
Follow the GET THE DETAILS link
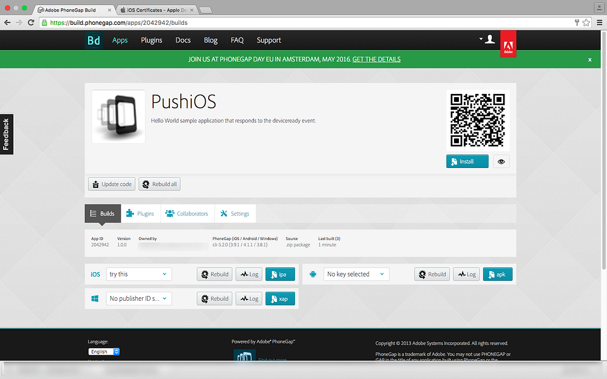(x=376, y=59)
